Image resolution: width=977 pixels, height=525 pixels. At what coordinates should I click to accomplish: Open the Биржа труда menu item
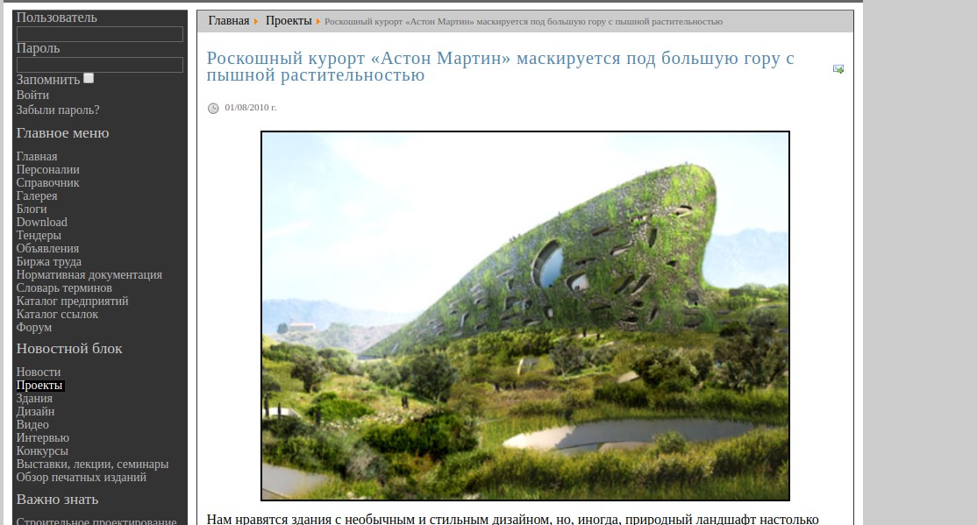click(x=48, y=261)
